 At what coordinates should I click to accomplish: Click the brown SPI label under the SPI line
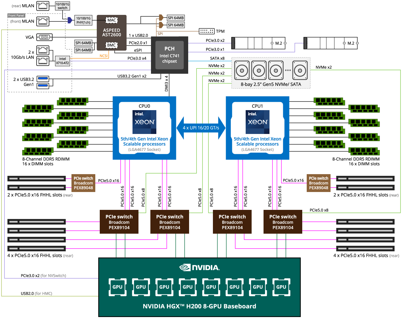coord(160,34)
